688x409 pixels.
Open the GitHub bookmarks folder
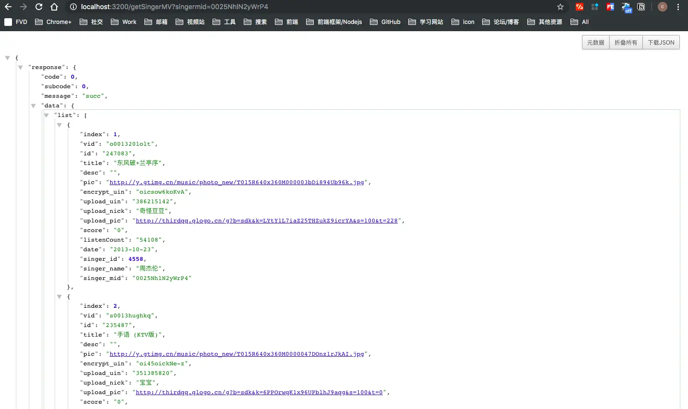click(385, 22)
